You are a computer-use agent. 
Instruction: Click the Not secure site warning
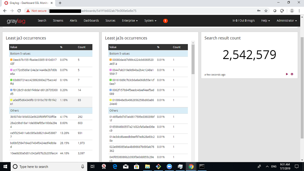[36, 11]
